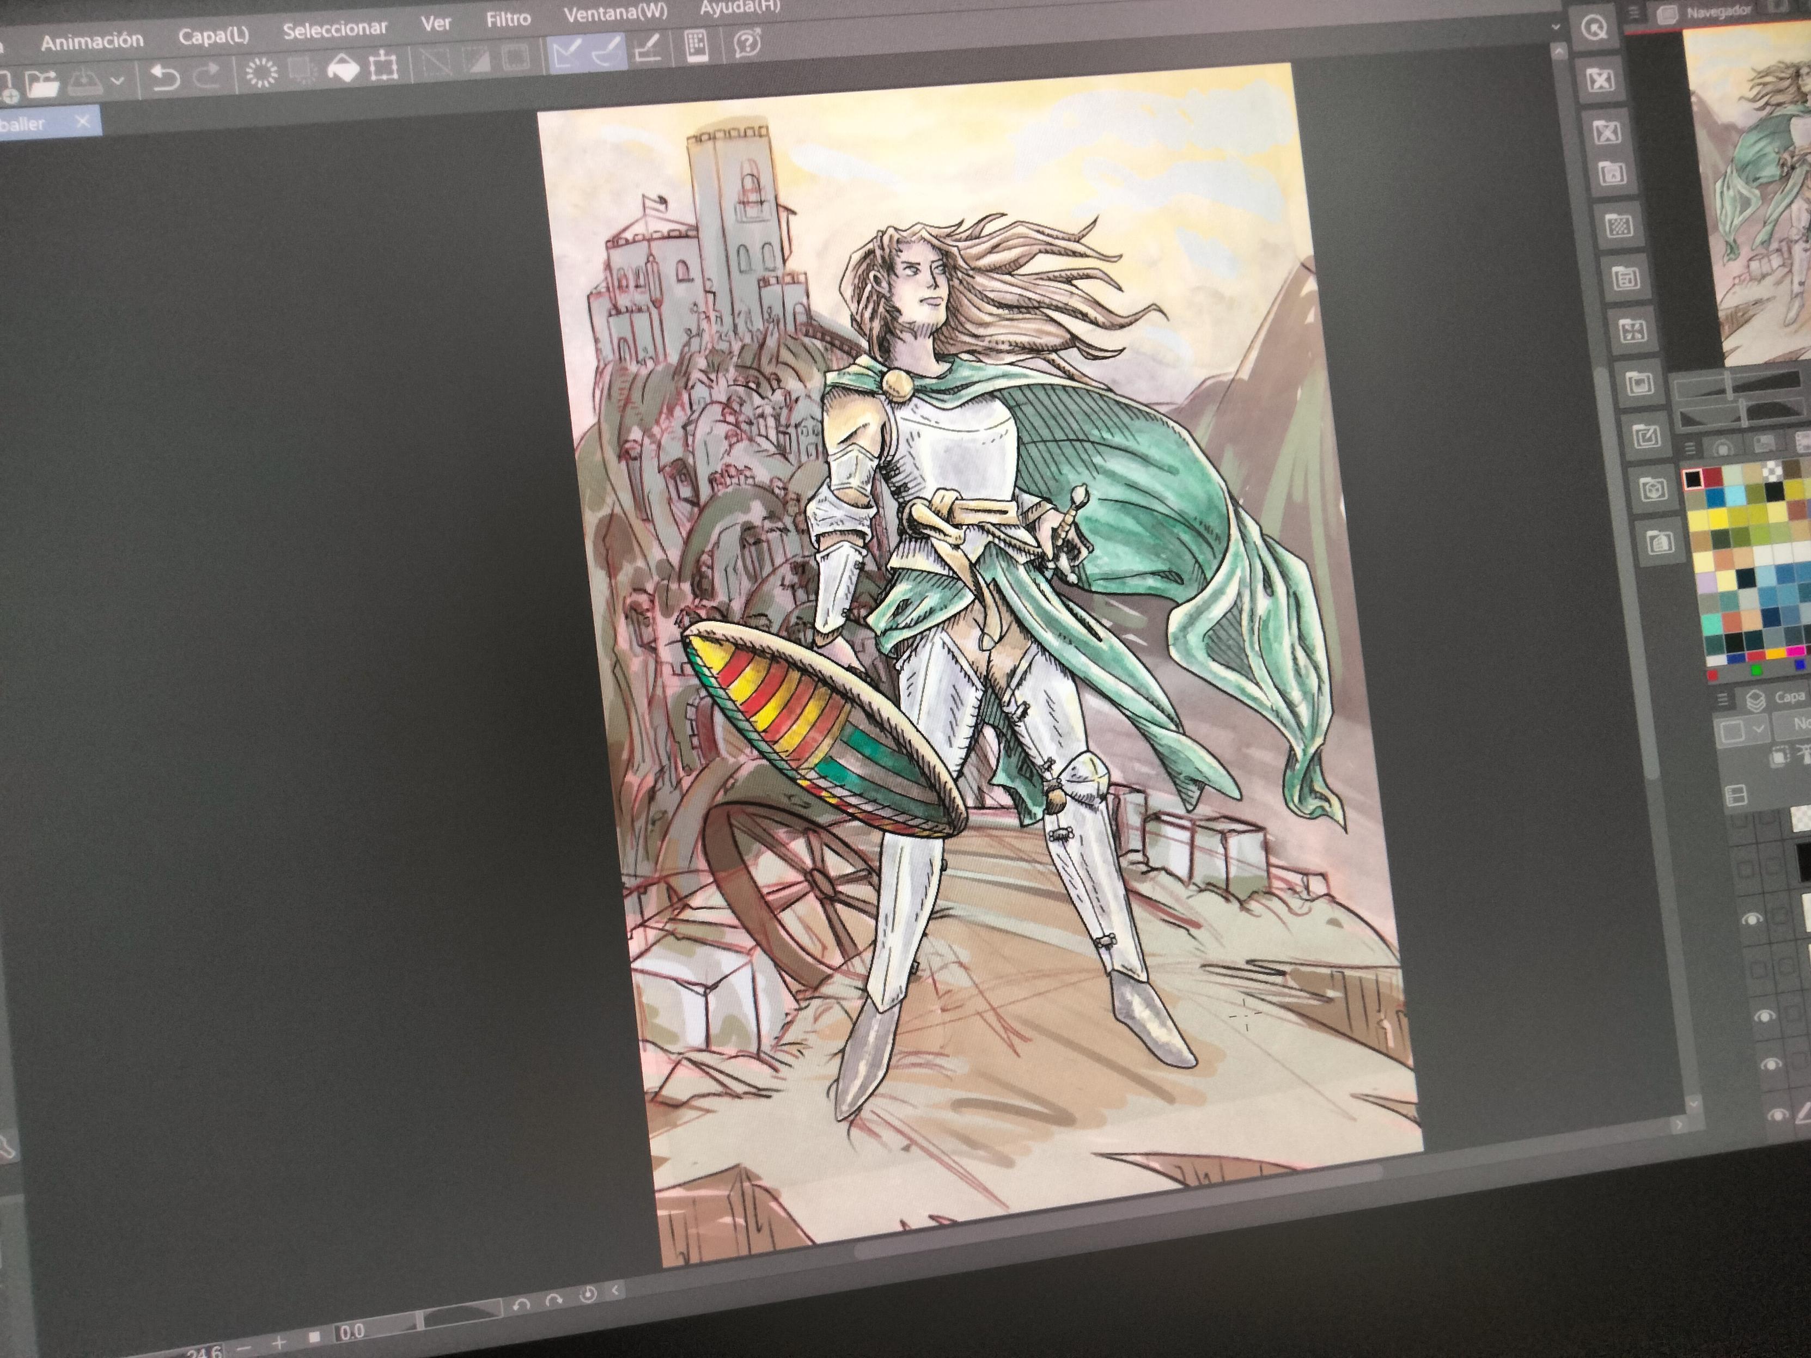1811x1358 pixels.
Task: Close the canvas tab ending in 'baller'
Action: pyautogui.click(x=82, y=122)
